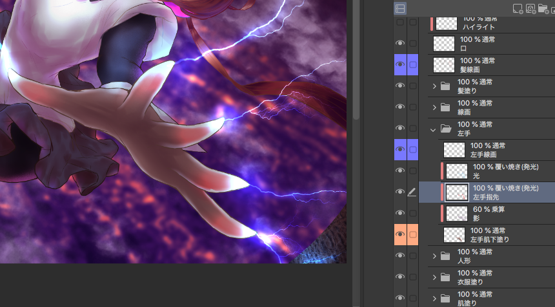This screenshot has height=307, width=555.
Task: Hide the 口 layer
Action: pyautogui.click(x=400, y=43)
